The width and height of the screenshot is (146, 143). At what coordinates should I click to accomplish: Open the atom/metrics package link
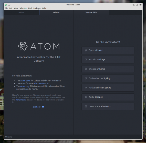21,100
